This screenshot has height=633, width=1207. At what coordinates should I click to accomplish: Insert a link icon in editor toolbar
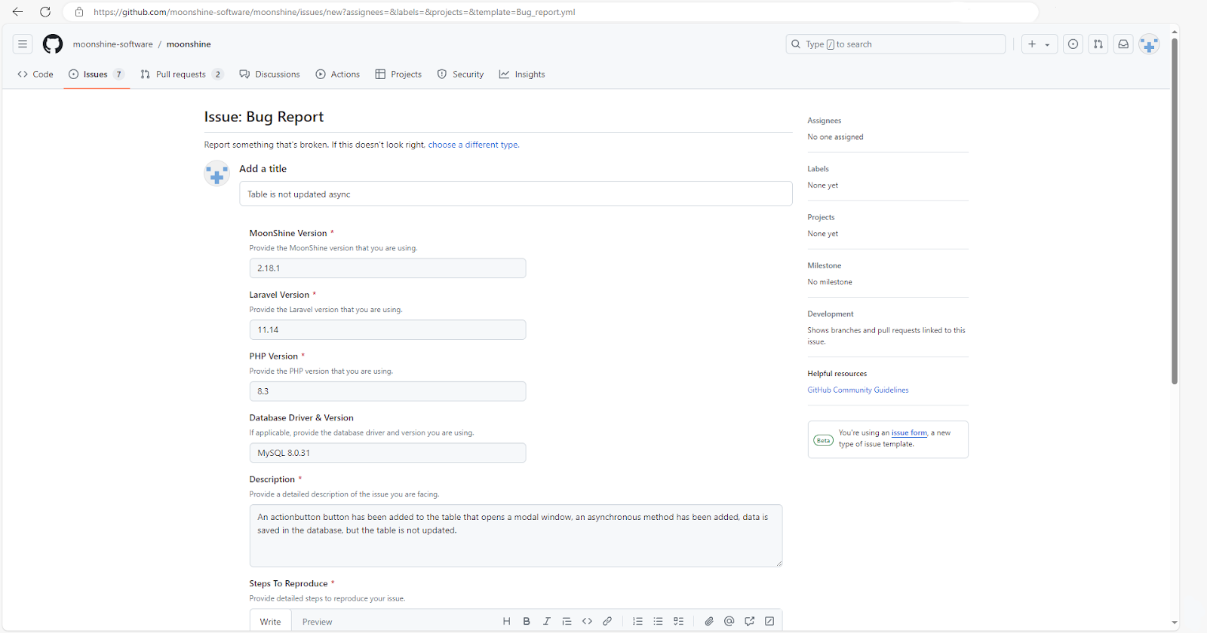pos(607,621)
